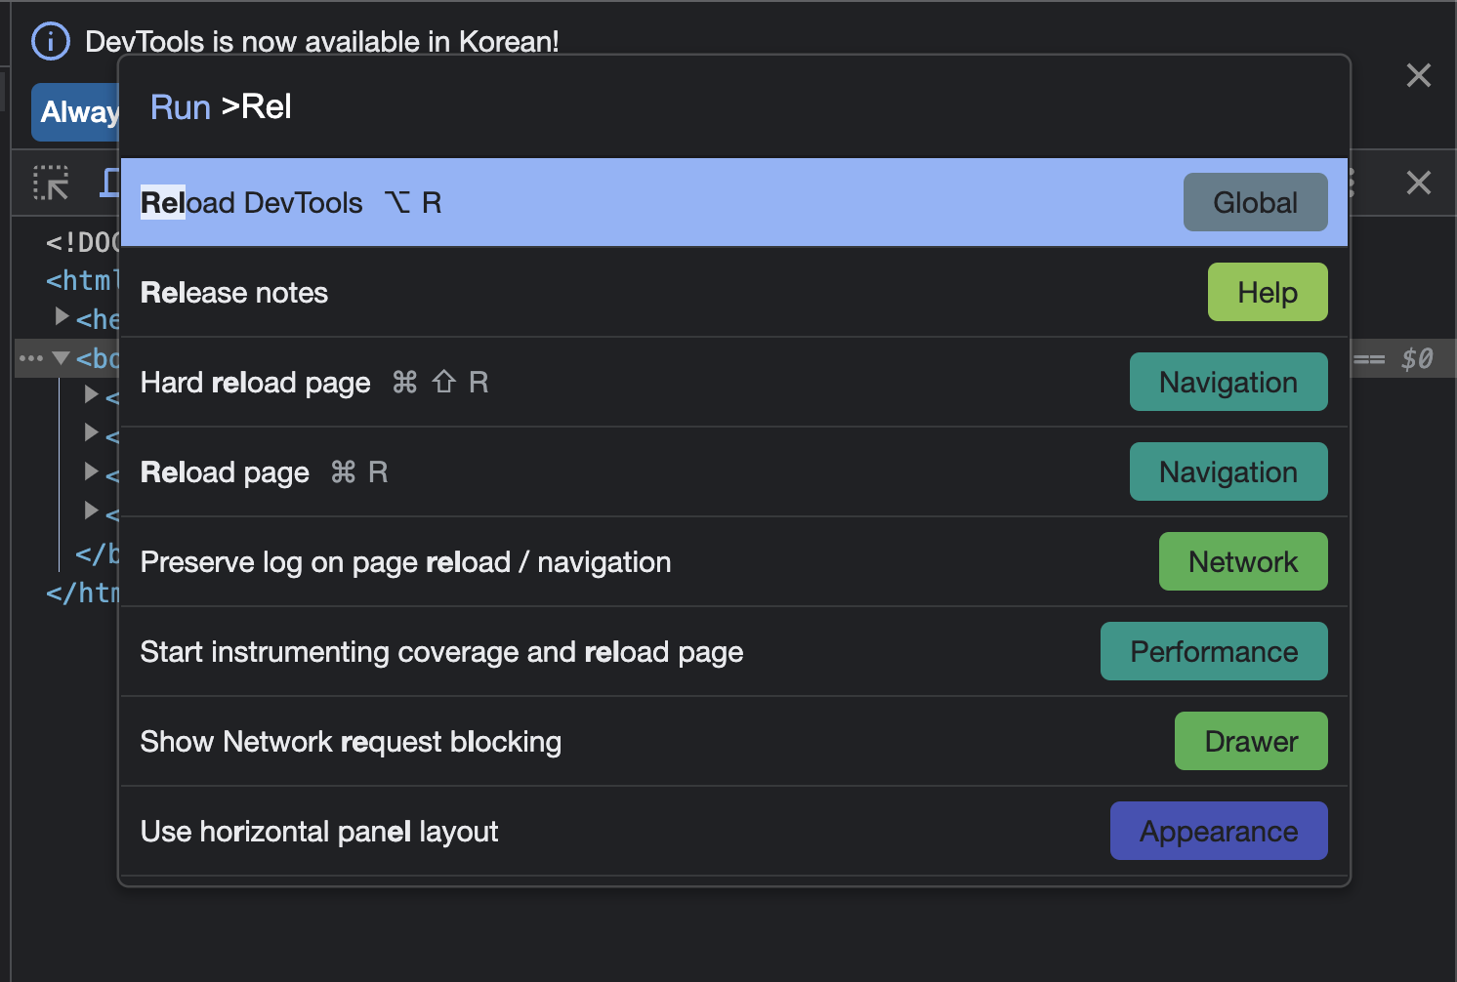Open the ellipsis actions on body row
Viewport: 1457px width, 982px height.
click(31, 358)
